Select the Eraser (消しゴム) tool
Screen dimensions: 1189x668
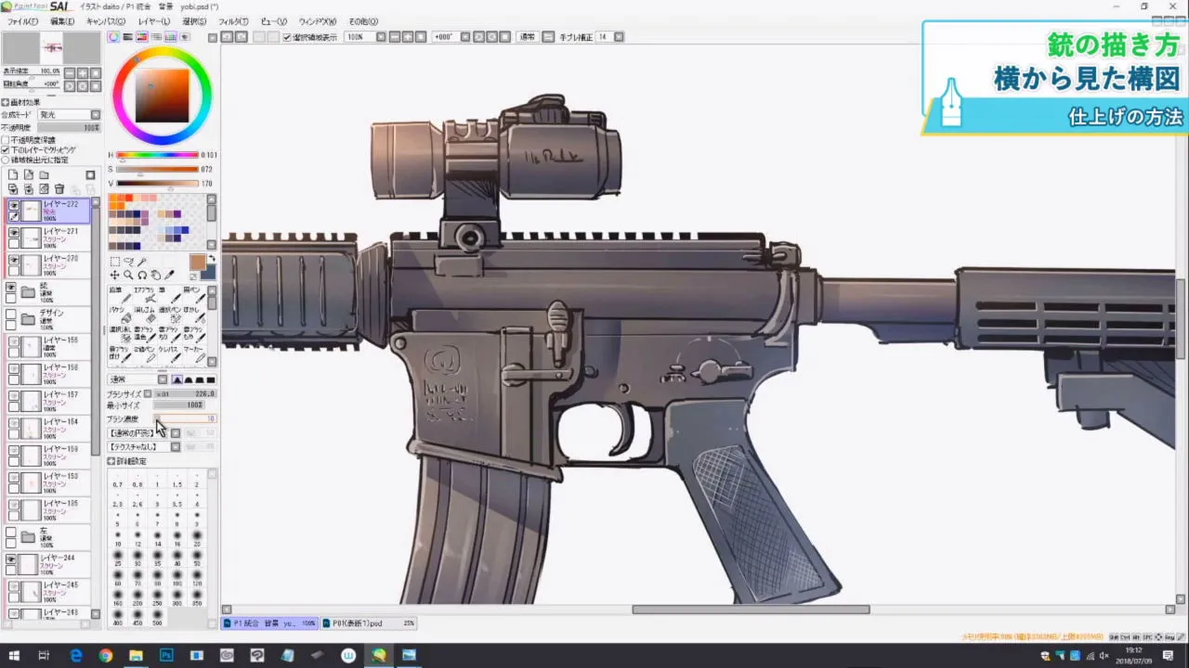coord(147,314)
